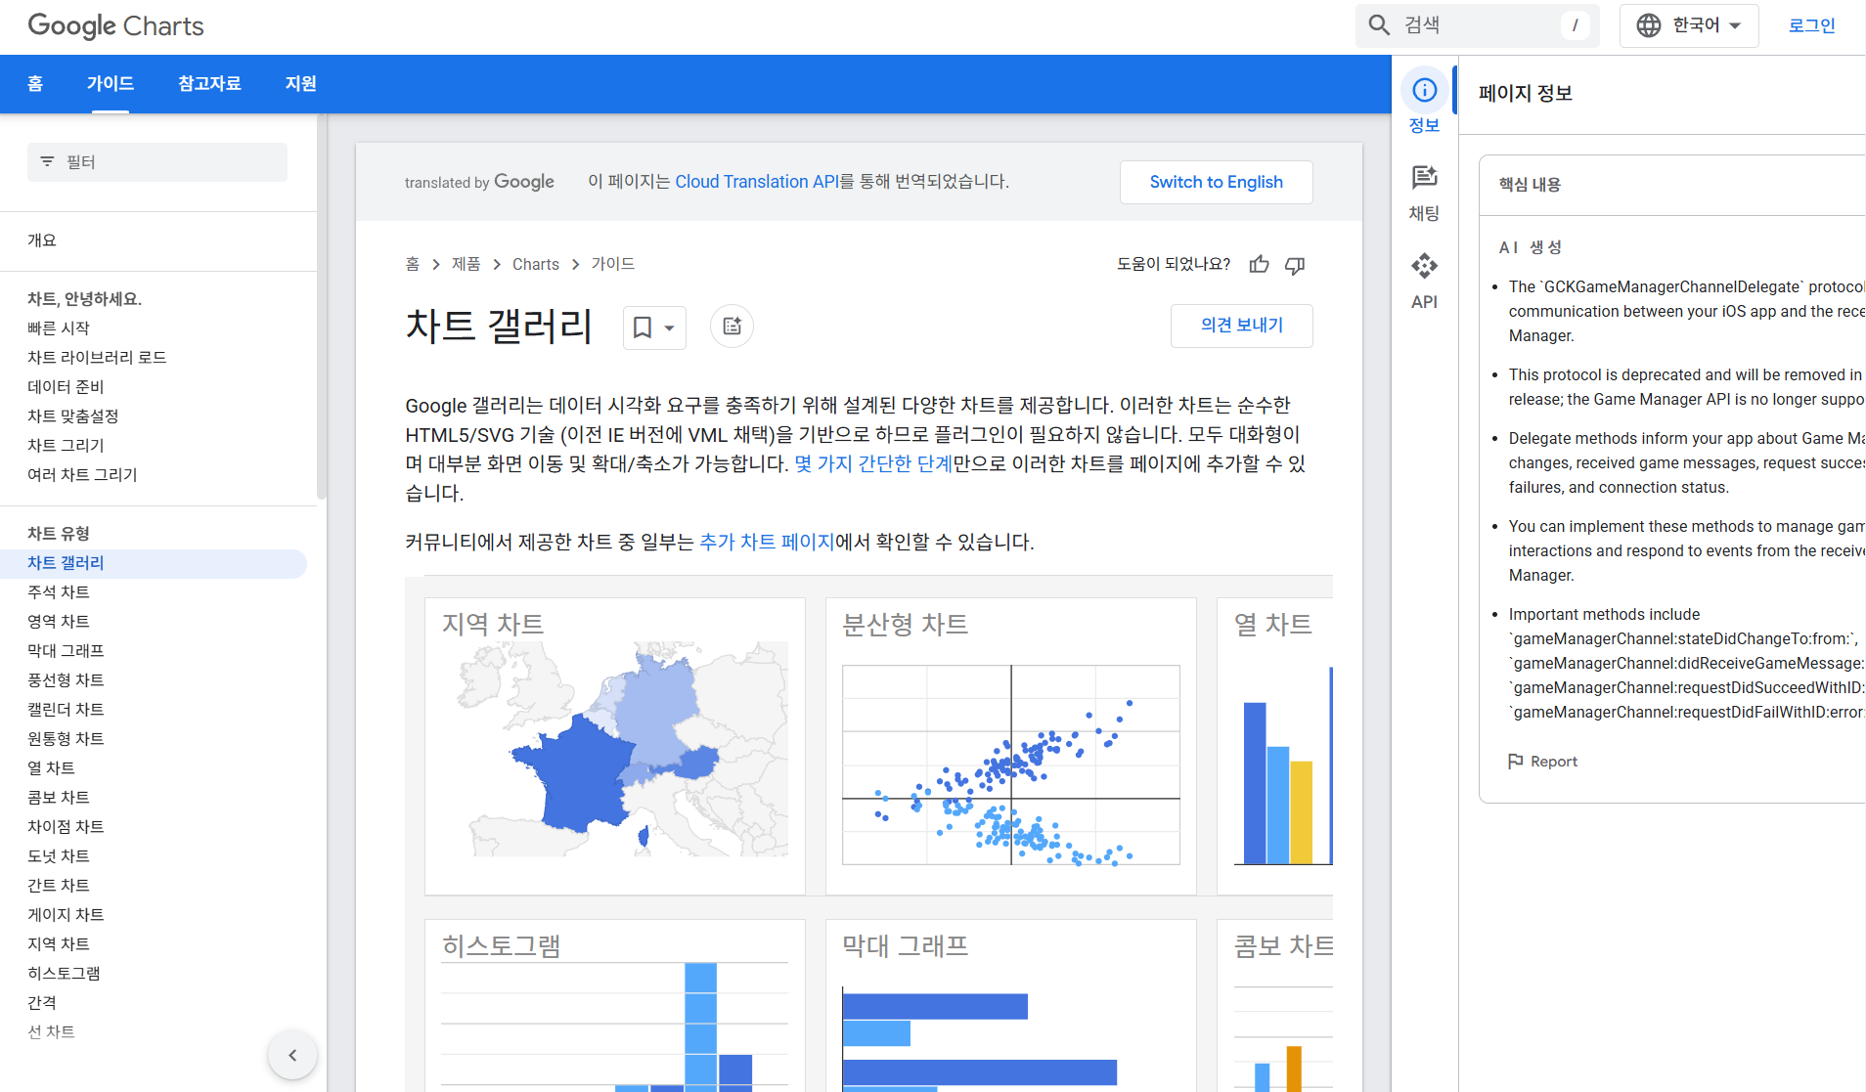1866x1092 pixels.
Task: Click the thumbs down icon
Action: click(1295, 265)
